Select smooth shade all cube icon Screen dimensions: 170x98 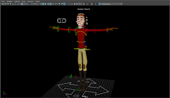[43, 4]
